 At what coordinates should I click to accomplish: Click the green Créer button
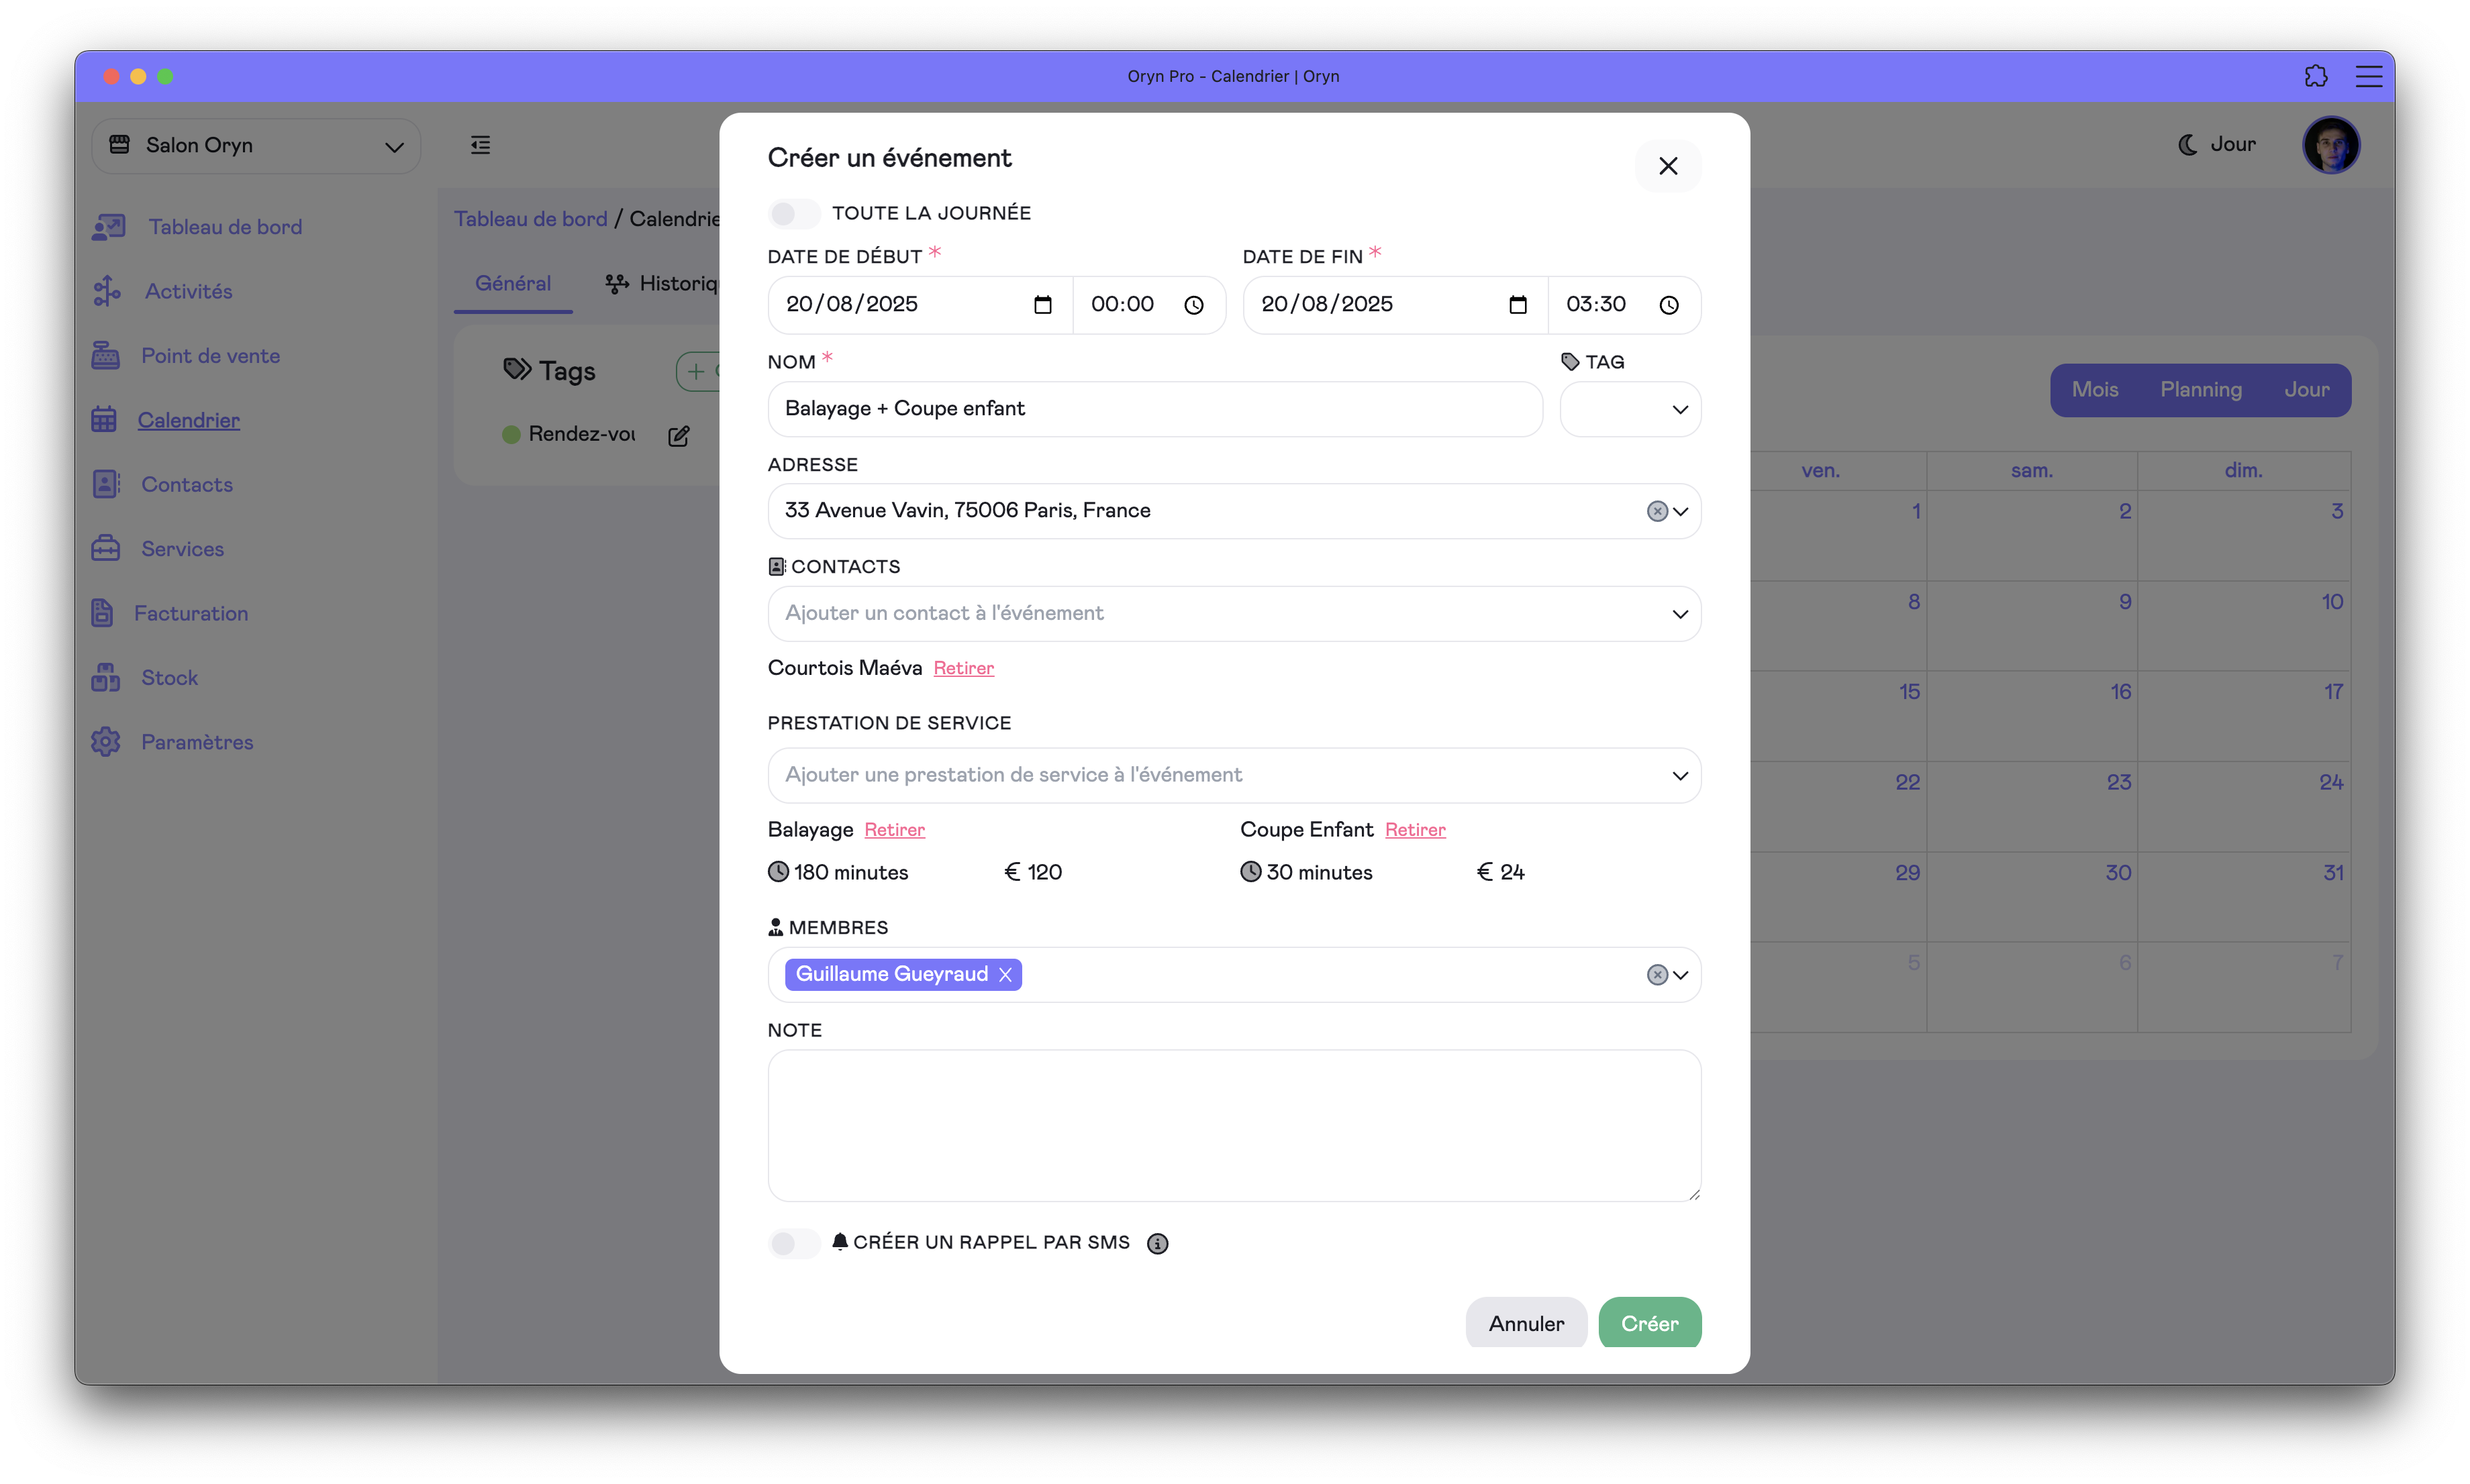[1648, 1323]
